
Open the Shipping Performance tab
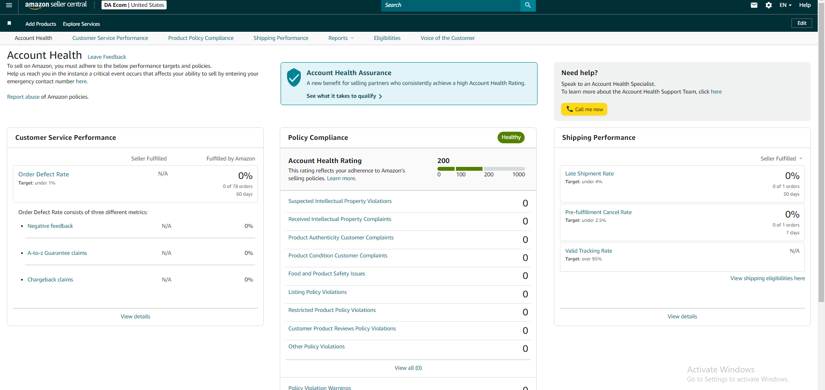tap(281, 38)
